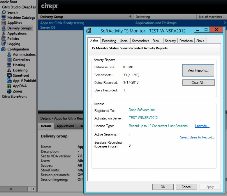Click the Administrators person icon

pos(9,54)
